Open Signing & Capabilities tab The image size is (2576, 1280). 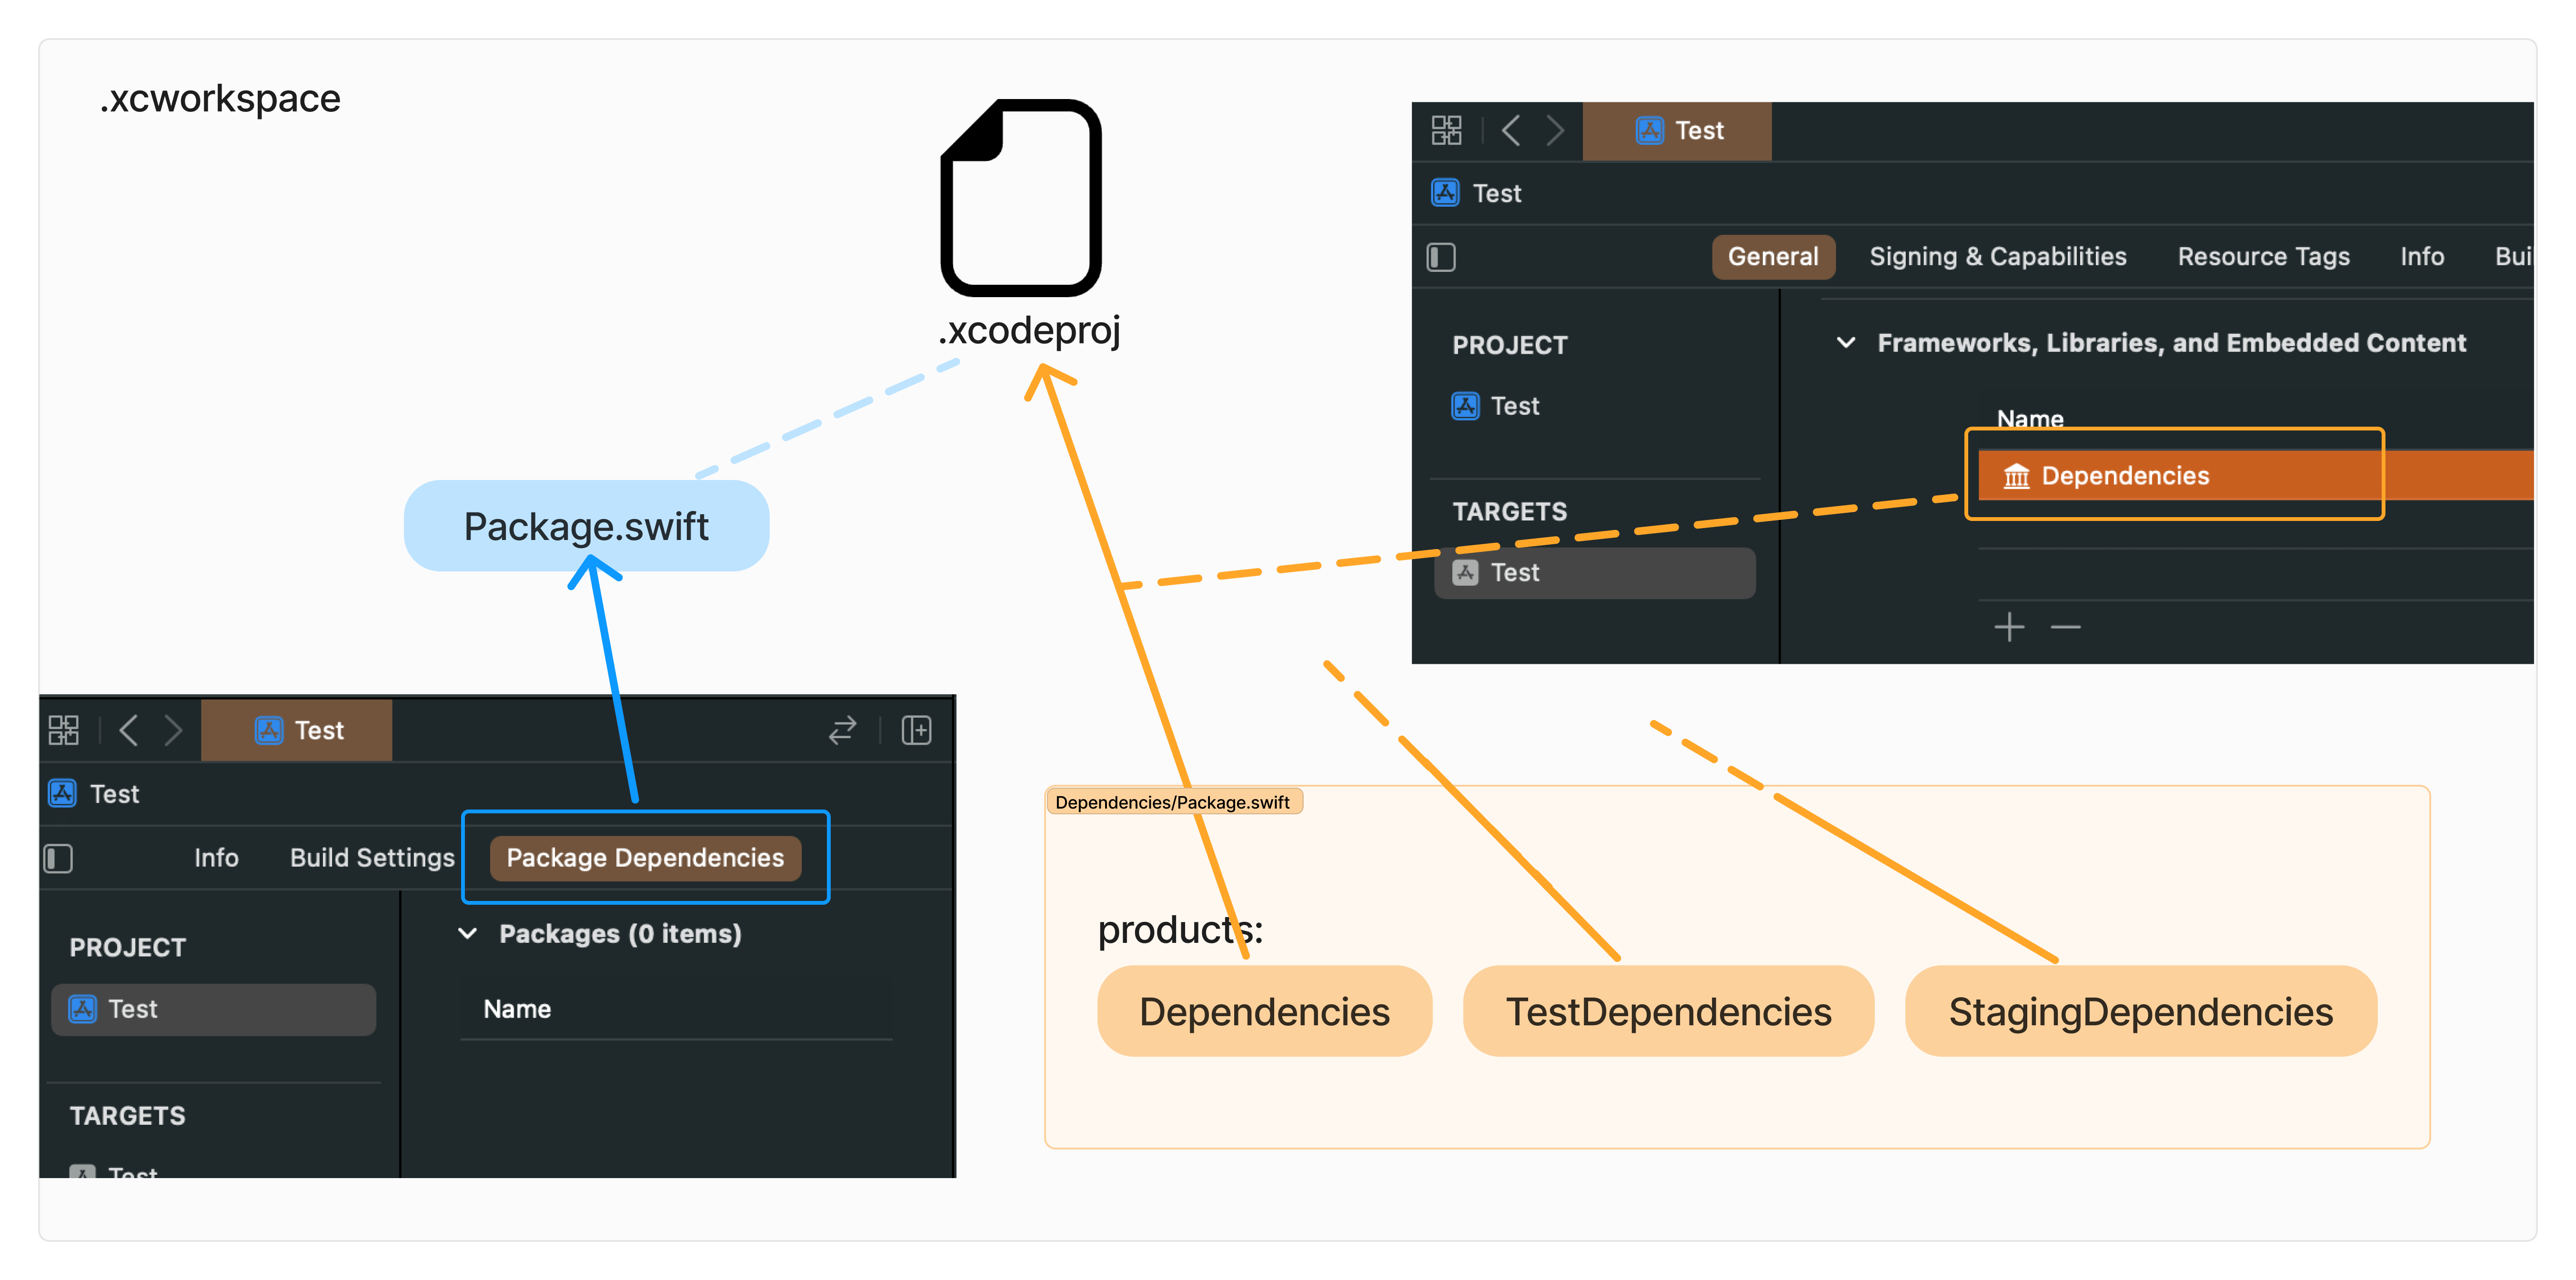(x=1998, y=257)
